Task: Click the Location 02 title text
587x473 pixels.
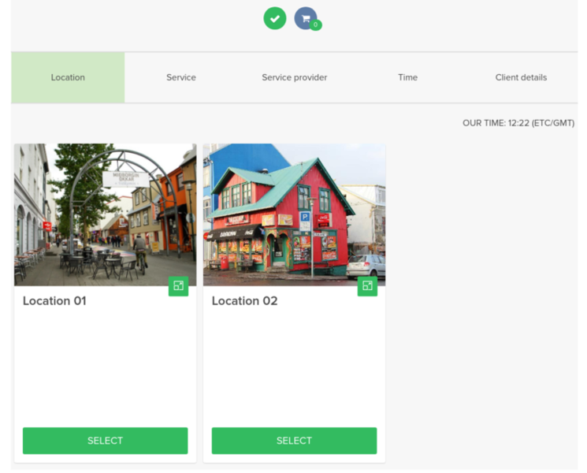Action: tap(244, 301)
